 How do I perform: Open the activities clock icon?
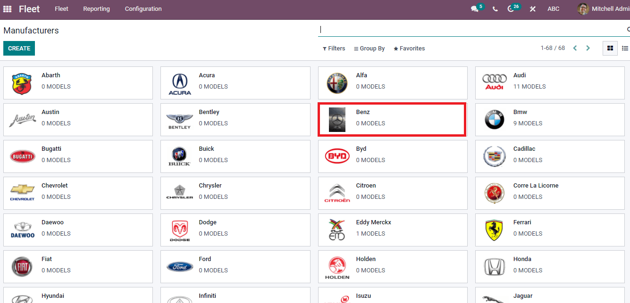pos(511,9)
